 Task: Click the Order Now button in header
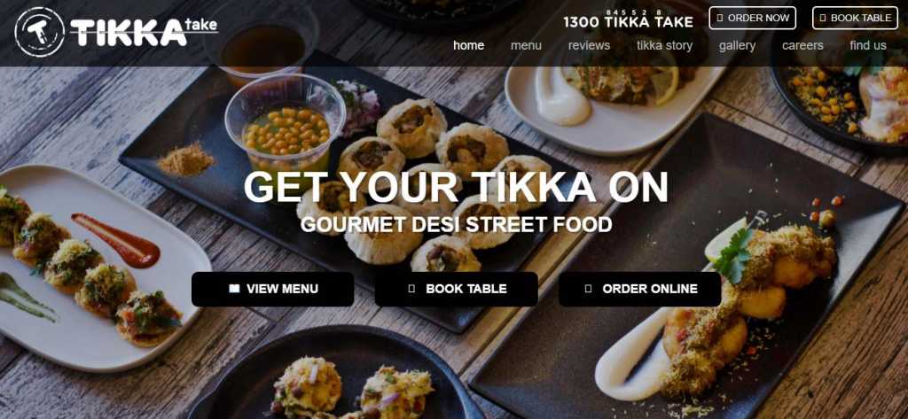coord(752,18)
